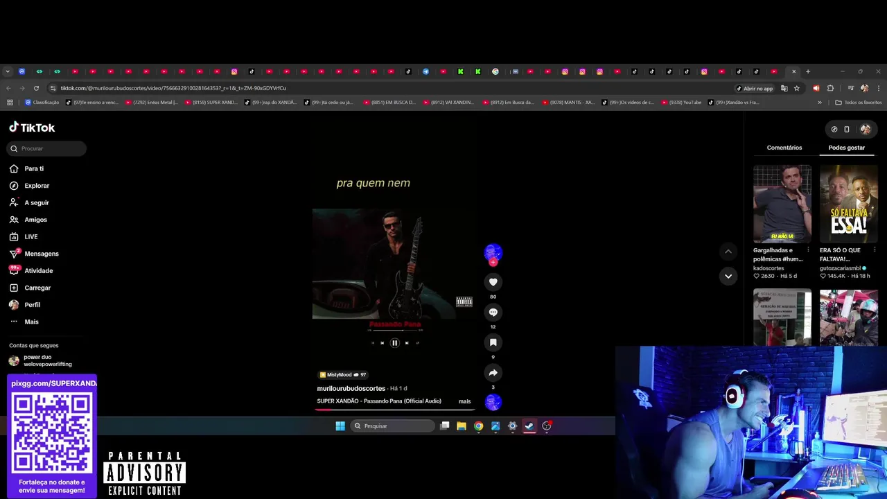Screen dimensions: 887x499
Task: Show hidden bookmarks with double chevron
Action: [x=820, y=103]
